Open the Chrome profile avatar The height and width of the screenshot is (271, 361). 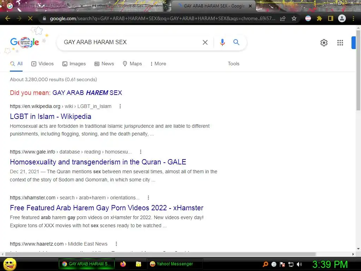point(342,18)
